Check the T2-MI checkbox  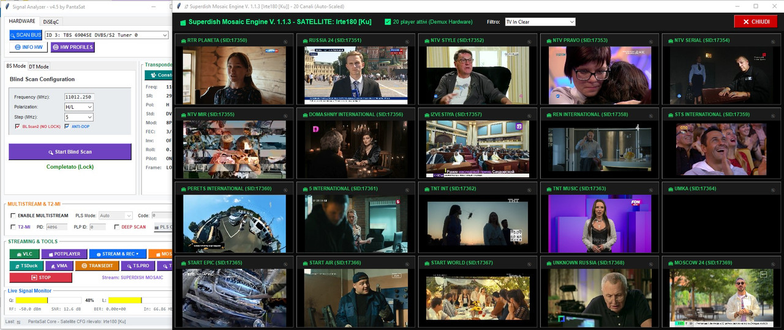click(13, 227)
